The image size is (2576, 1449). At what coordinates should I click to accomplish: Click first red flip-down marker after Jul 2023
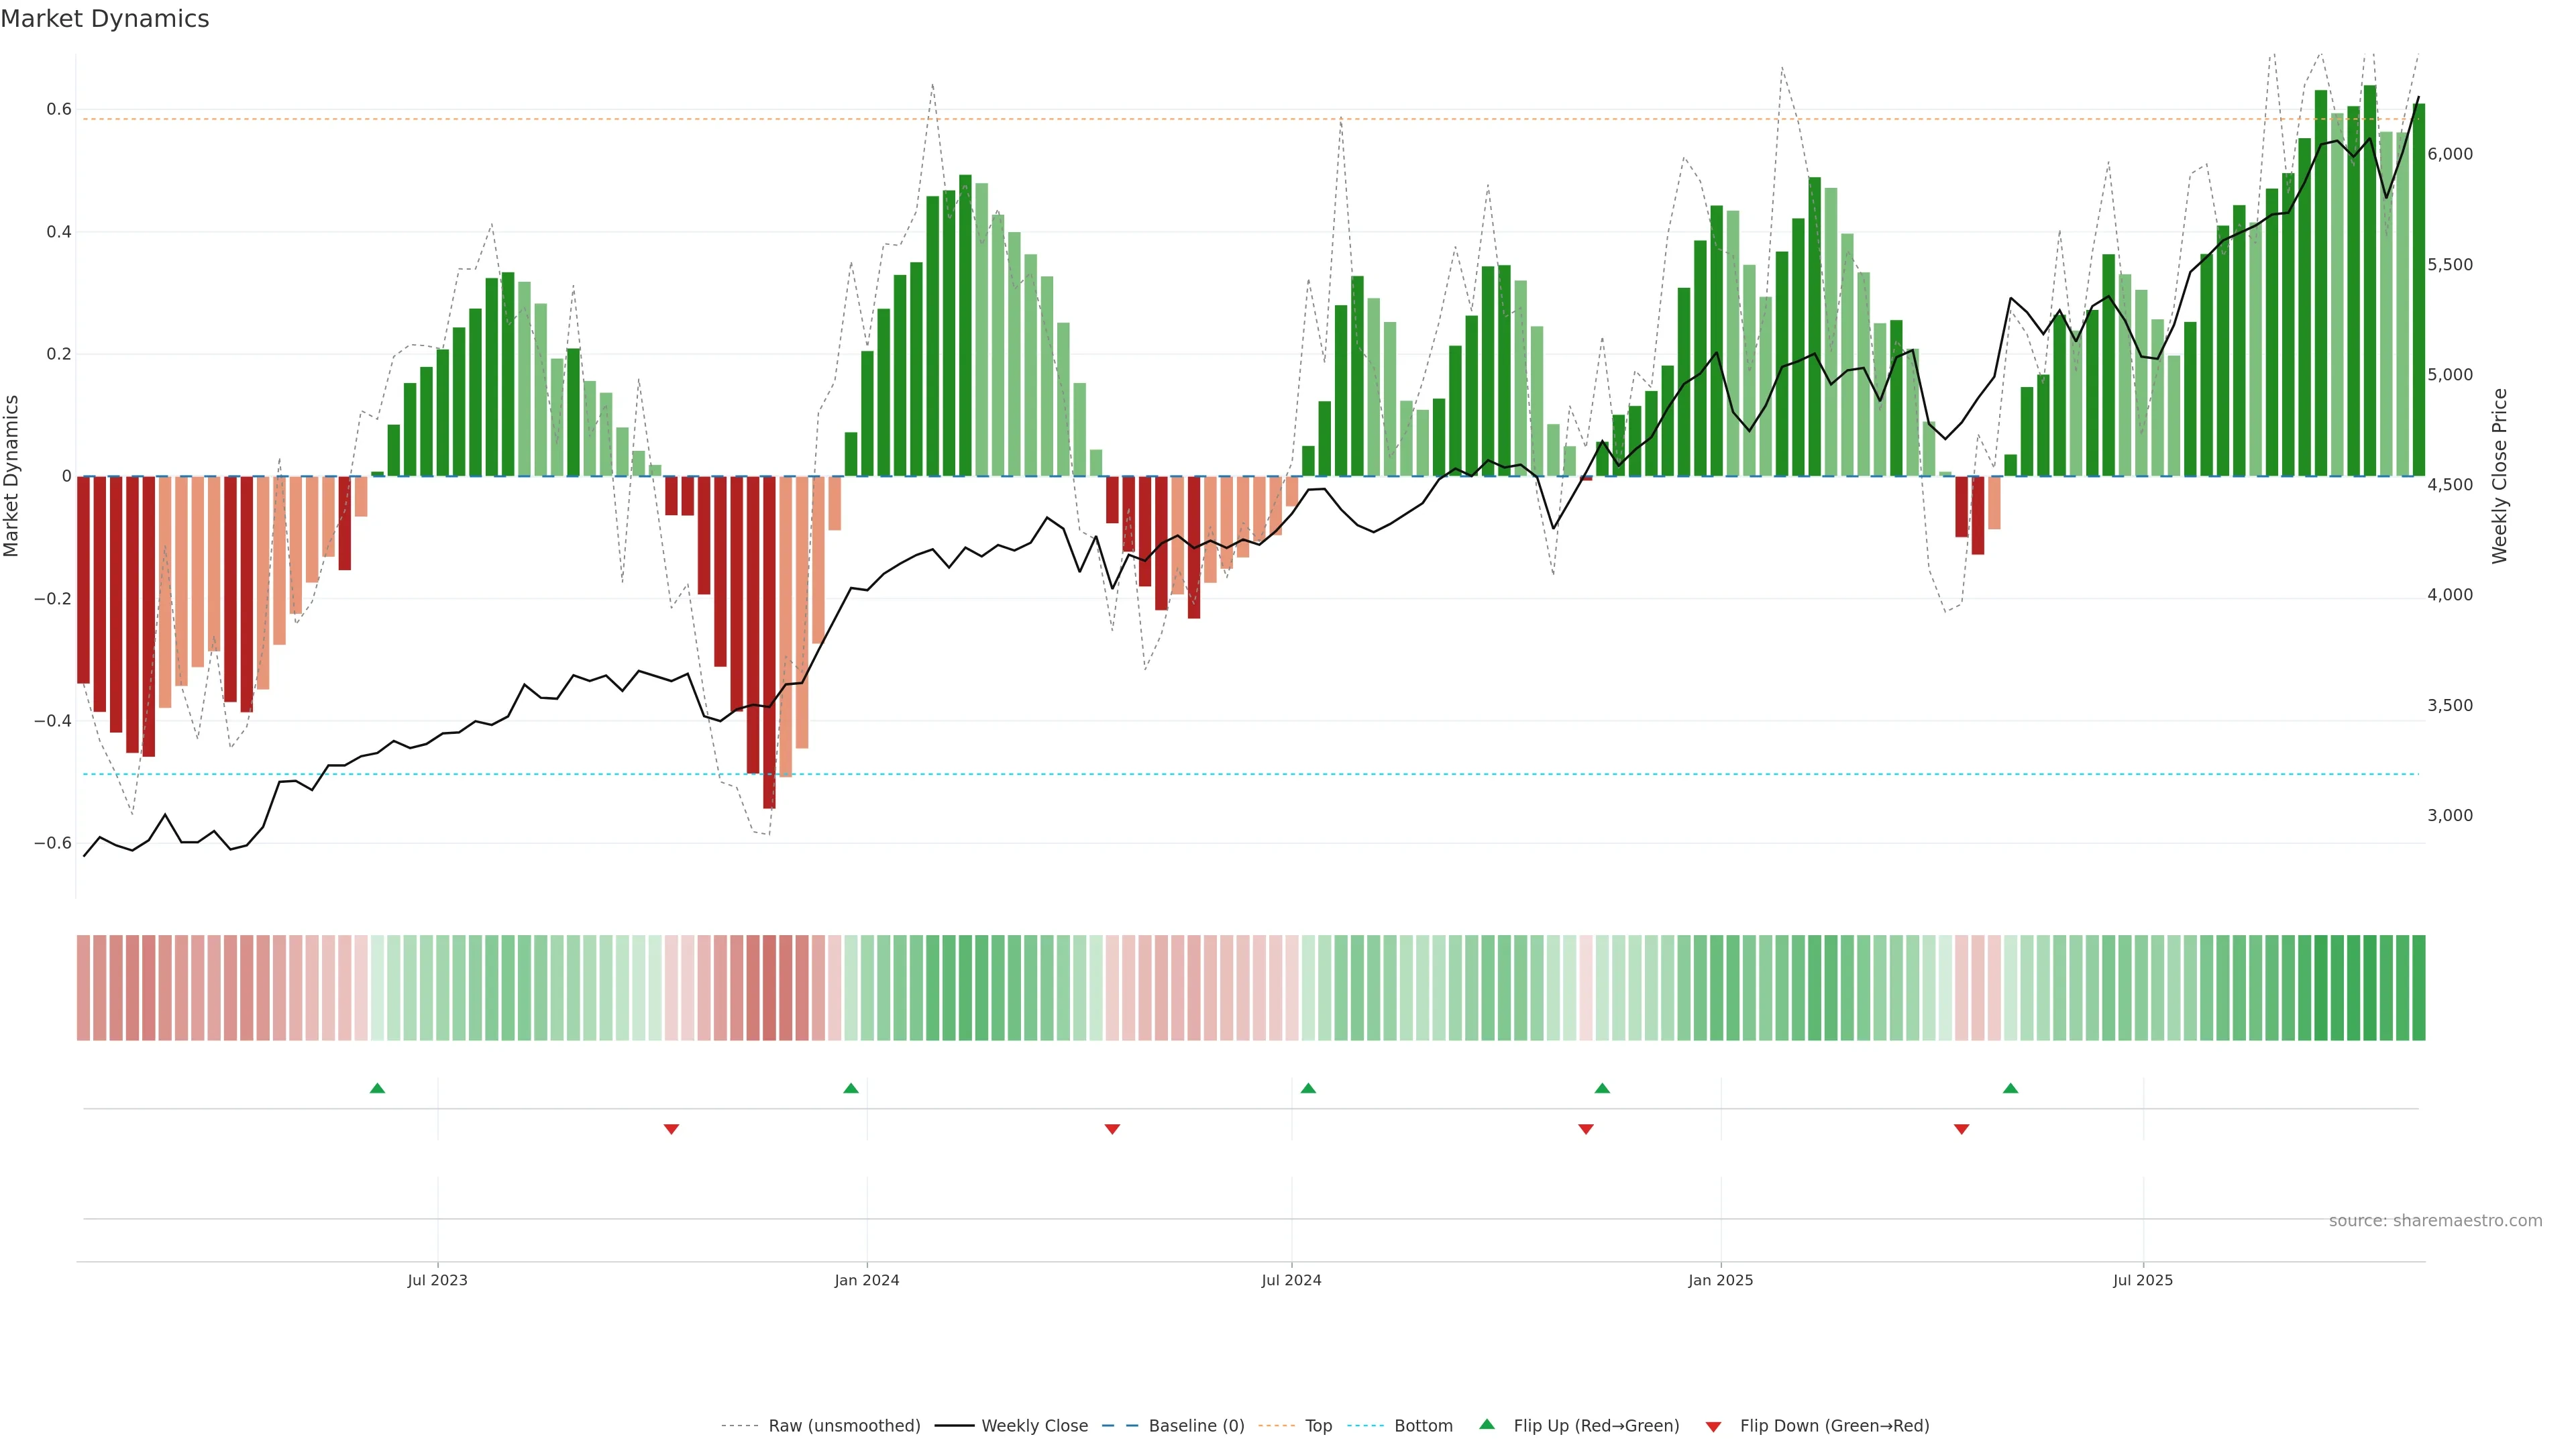pos(671,1129)
